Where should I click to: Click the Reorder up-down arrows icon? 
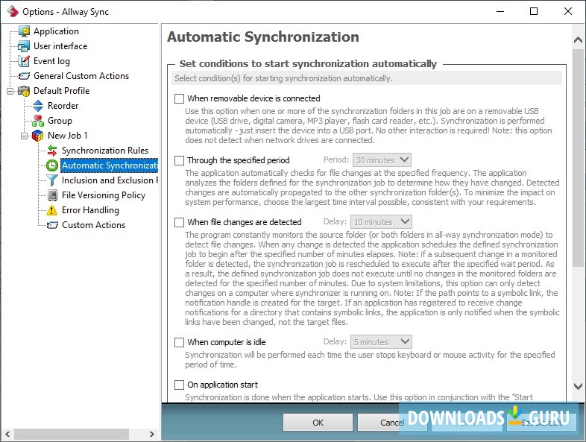click(x=38, y=106)
